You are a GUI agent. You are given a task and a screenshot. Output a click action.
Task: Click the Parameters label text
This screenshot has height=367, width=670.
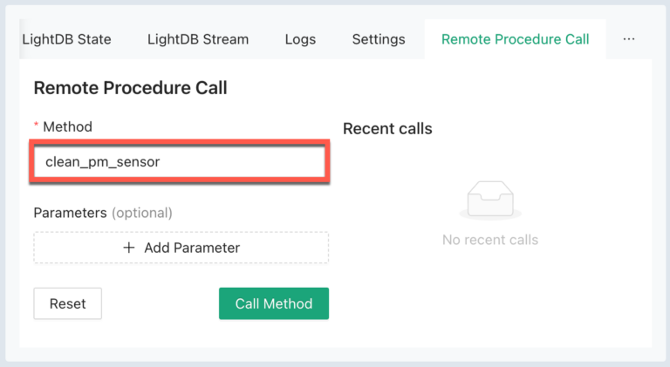click(x=70, y=213)
